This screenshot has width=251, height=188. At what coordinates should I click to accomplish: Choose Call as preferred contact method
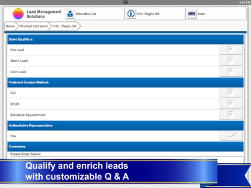(231, 93)
